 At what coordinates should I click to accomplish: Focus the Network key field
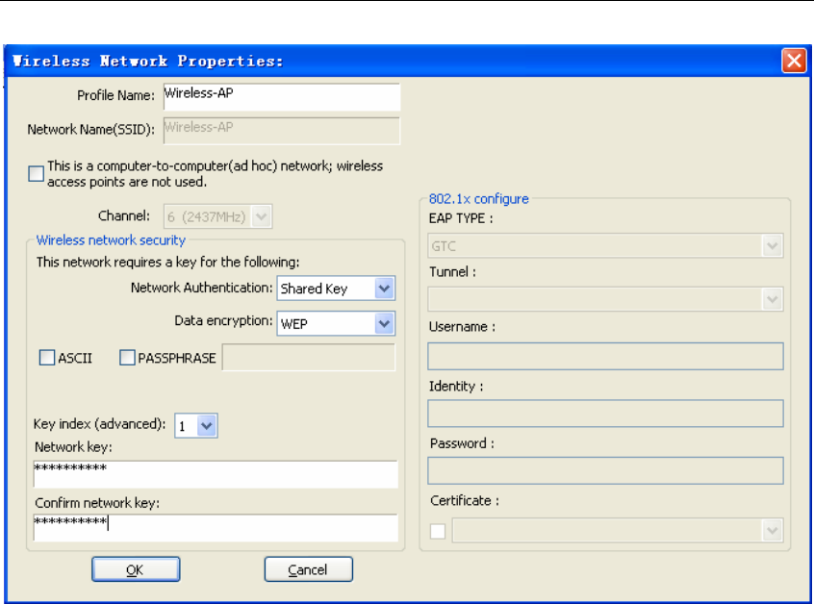point(216,473)
